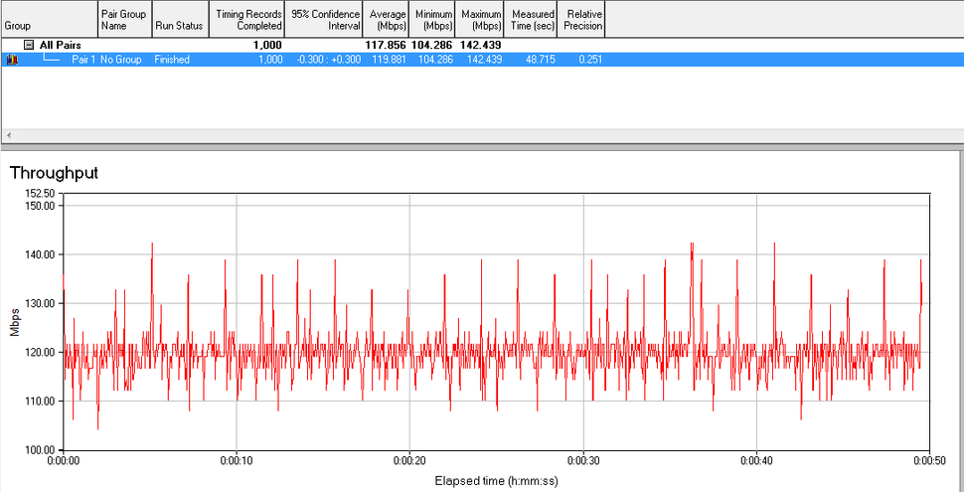Click the 119.881 average value
The image size is (964, 492).
click(x=389, y=60)
